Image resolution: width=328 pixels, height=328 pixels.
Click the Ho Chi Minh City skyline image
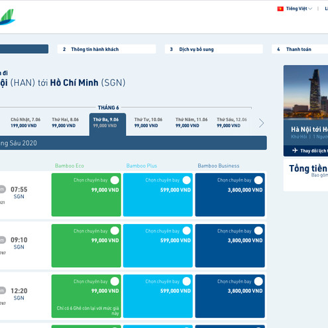(x=306, y=93)
